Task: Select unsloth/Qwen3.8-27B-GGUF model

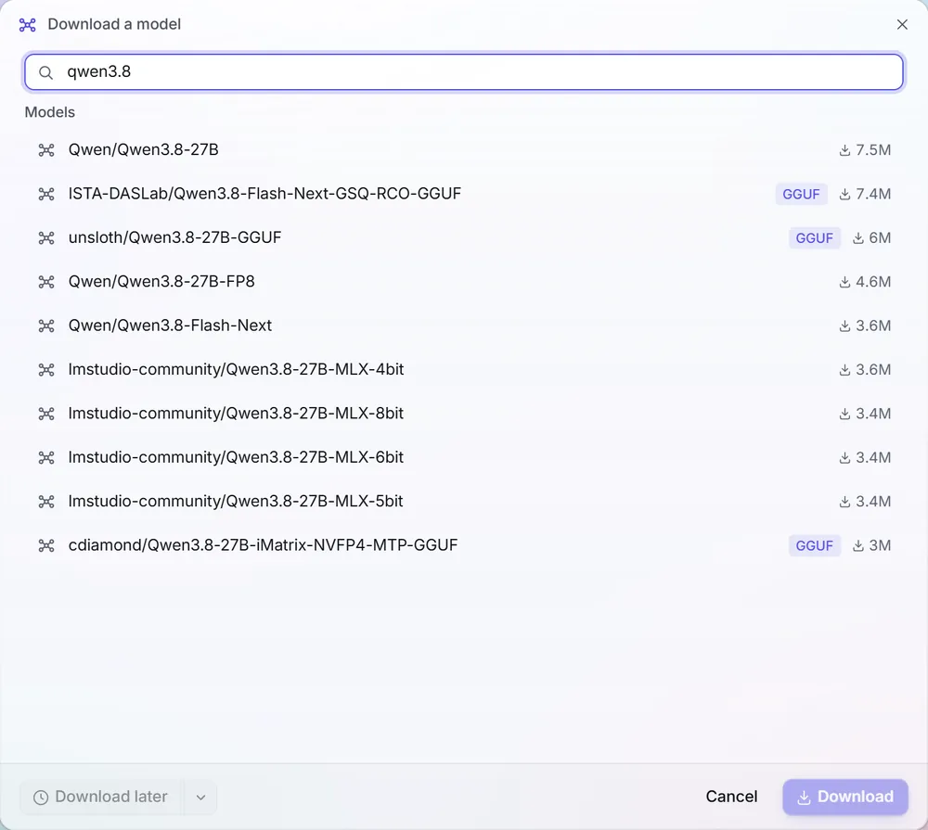Action: [463, 237]
